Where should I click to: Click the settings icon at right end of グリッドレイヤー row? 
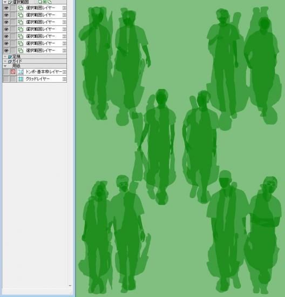[x=65, y=79]
